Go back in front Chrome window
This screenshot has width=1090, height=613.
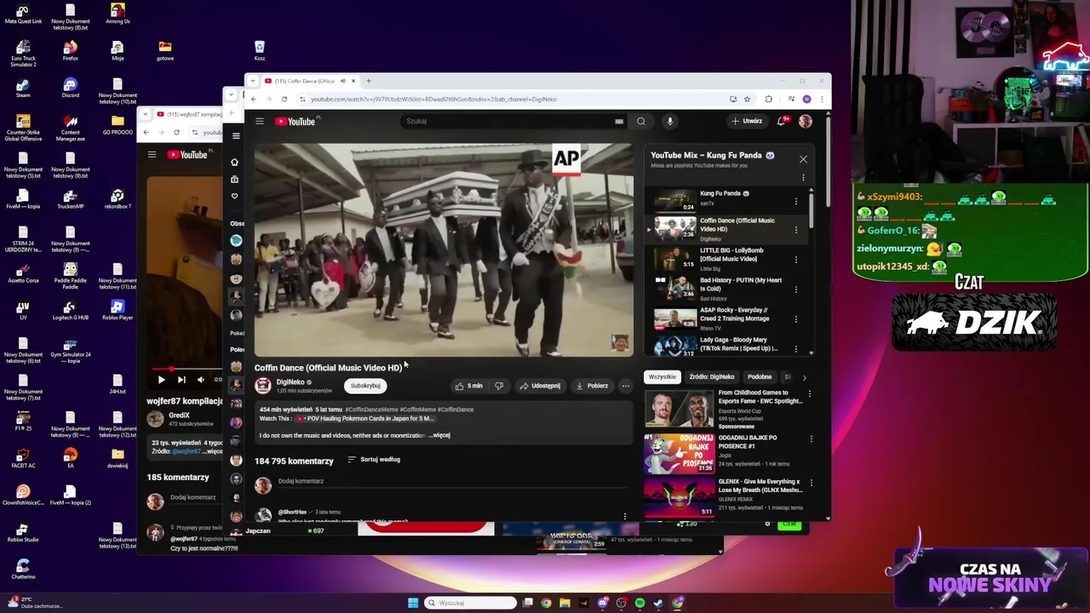coord(253,99)
